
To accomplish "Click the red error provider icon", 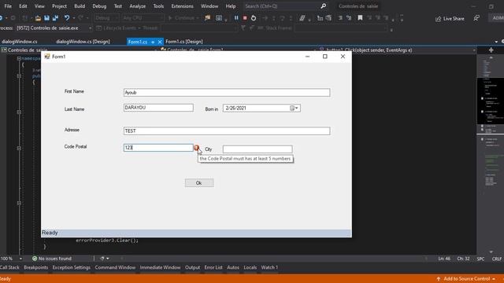I will pyautogui.click(x=196, y=148).
